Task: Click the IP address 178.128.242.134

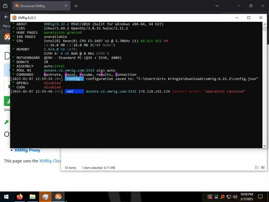Action: tap(154, 91)
